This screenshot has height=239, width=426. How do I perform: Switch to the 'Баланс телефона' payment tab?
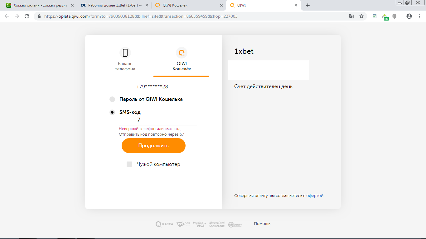coord(125,59)
